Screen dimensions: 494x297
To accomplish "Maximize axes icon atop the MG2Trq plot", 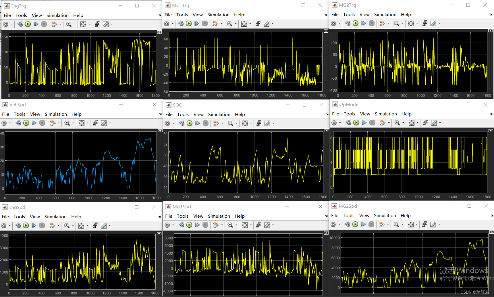I will coord(491,31).
